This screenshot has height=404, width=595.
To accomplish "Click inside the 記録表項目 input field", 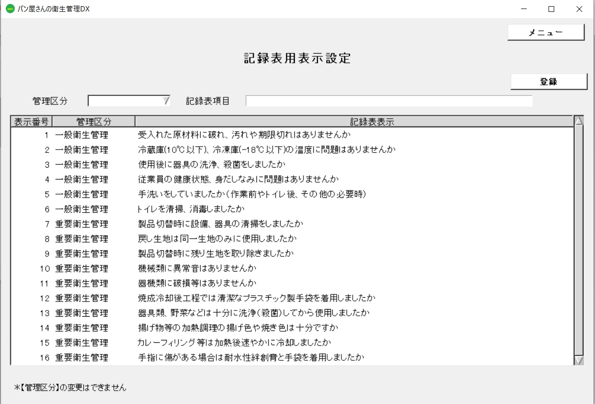I will click(389, 100).
